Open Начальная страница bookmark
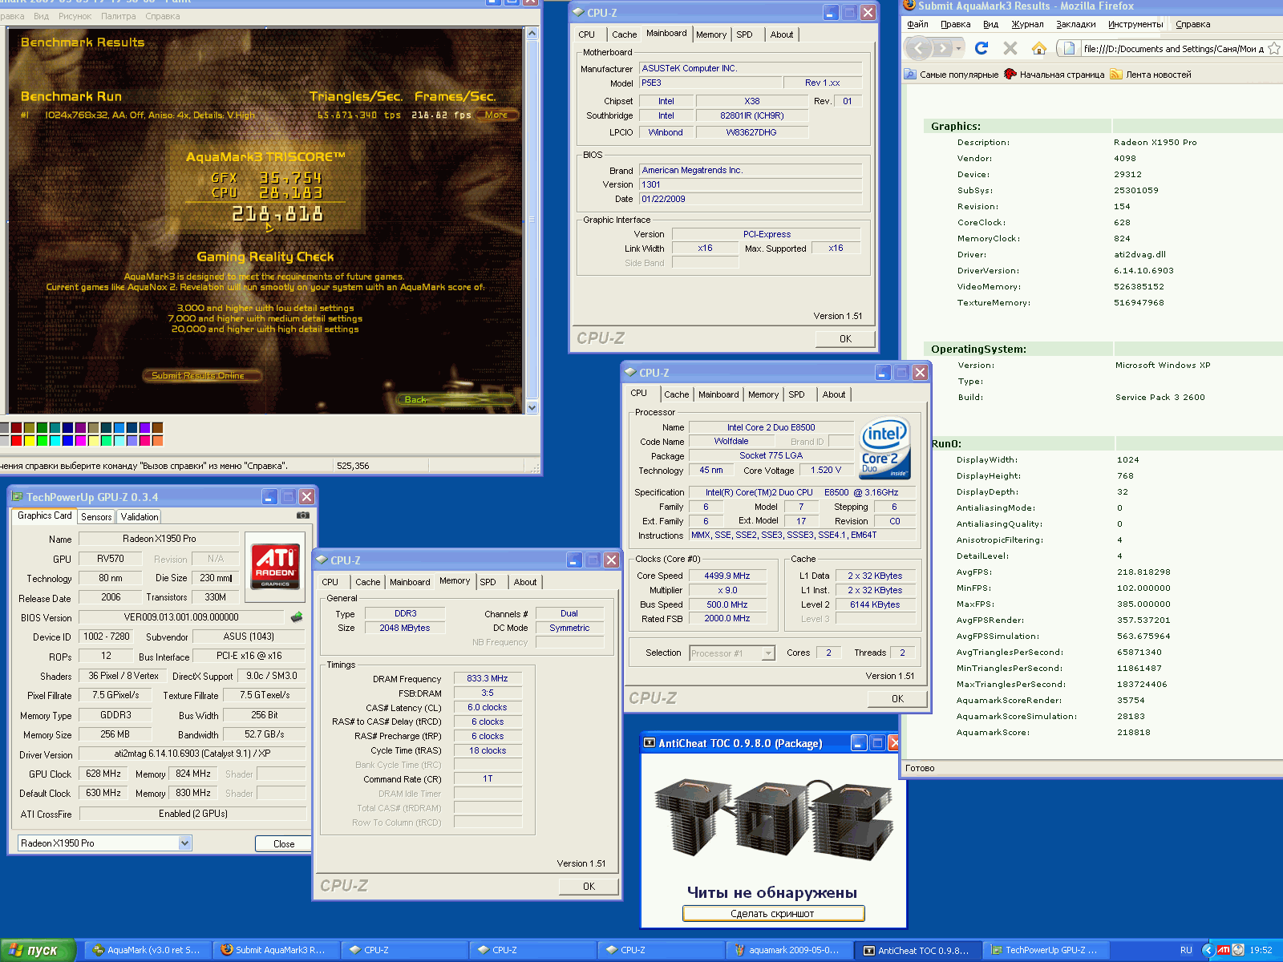This screenshot has height=962, width=1283. [x=1054, y=75]
